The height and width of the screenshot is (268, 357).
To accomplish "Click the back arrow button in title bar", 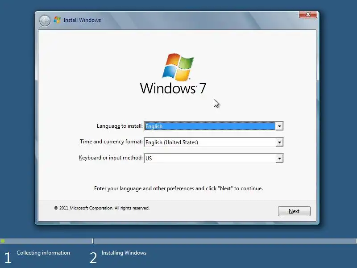I will pos(45,21).
